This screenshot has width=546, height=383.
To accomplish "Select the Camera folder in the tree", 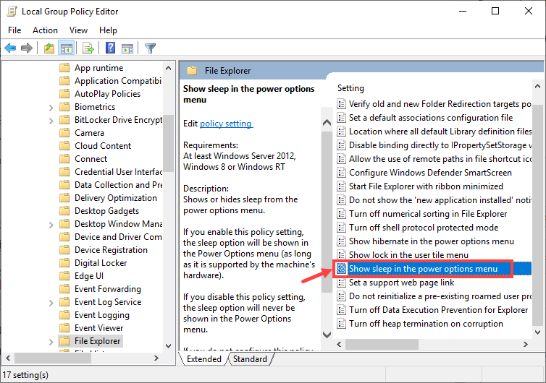I will click(89, 133).
